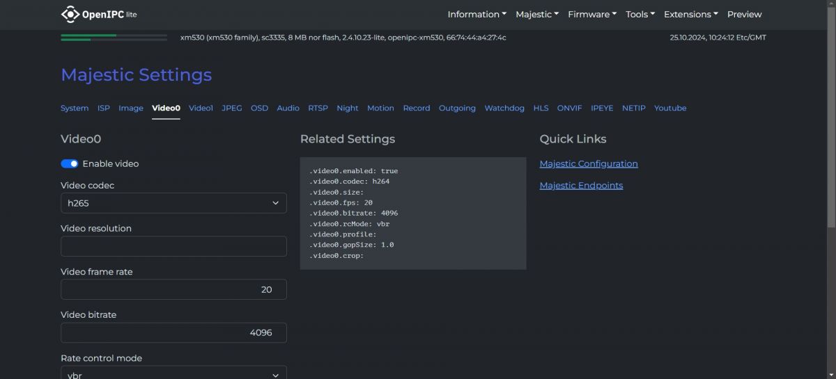Expand the Tools menu
The height and width of the screenshot is (379, 836).
click(640, 14)
